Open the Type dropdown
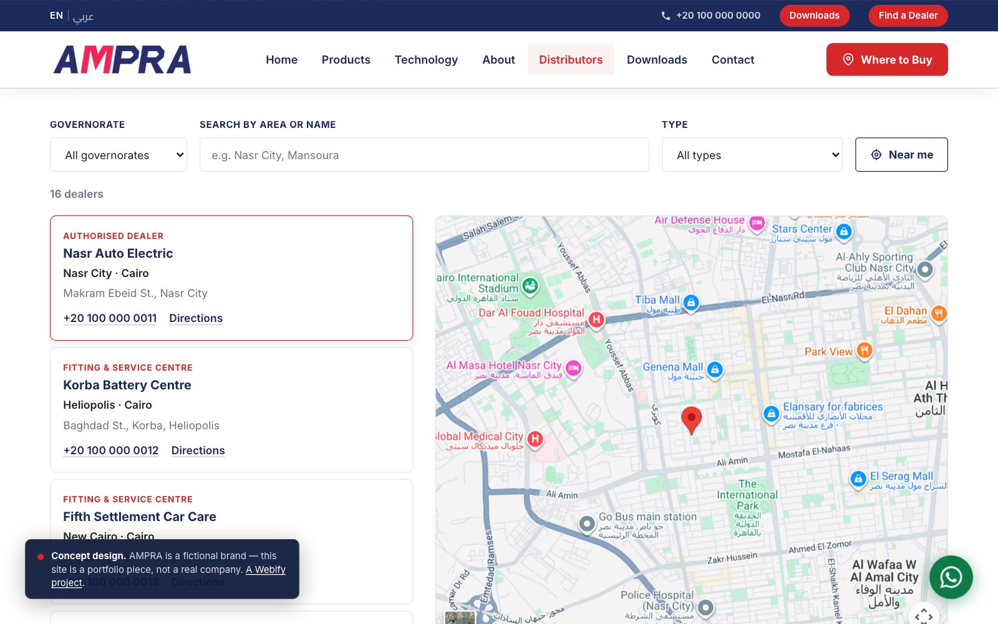This screenshot has height=624, width=998. point(752,155)
